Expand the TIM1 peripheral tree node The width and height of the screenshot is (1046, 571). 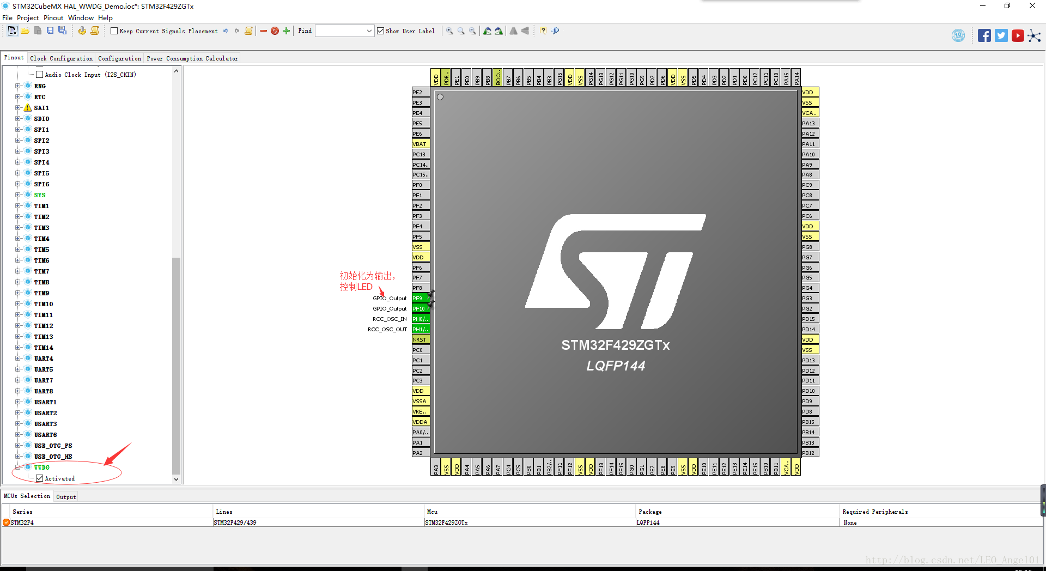point(17,206)
